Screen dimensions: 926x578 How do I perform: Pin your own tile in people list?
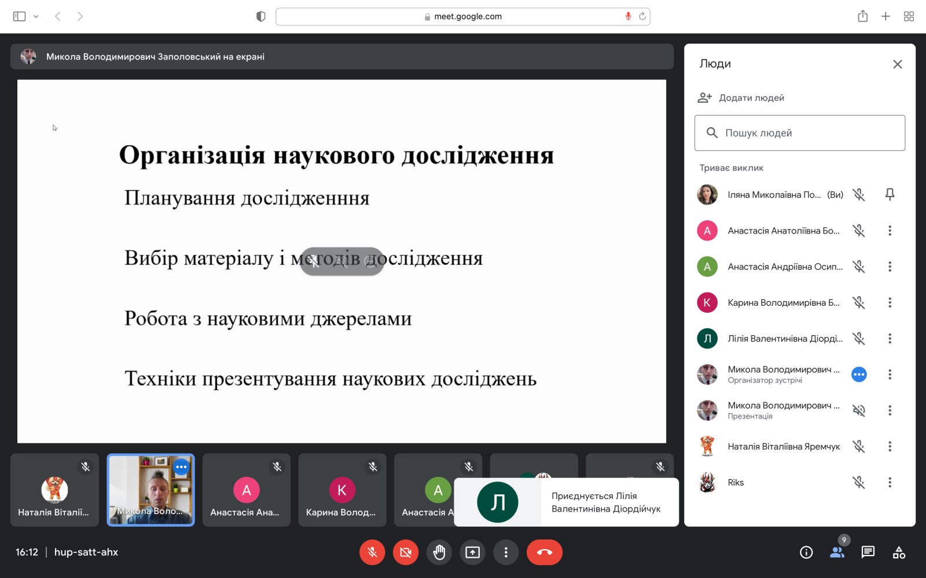(x=890, y=195)
